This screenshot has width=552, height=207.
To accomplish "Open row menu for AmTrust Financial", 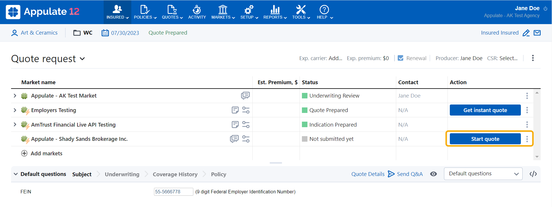I will (527, 125).
